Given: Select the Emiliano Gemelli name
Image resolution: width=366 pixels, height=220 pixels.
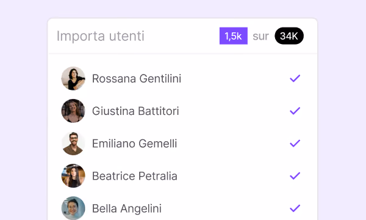Looking at the screenshot, I should pyautogui.click(x=135, y=144).
